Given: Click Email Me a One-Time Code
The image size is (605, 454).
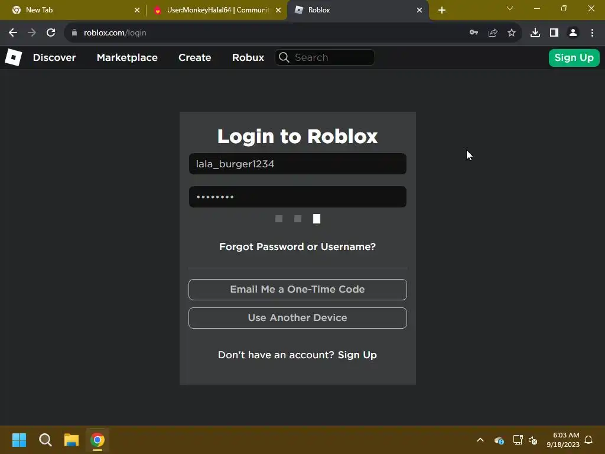Looking at the screenshot, I should point(298,290).
